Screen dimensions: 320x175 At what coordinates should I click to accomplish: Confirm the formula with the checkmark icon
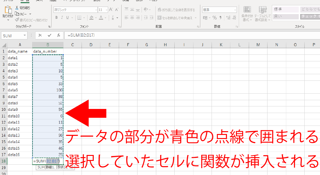click(49, 35)
